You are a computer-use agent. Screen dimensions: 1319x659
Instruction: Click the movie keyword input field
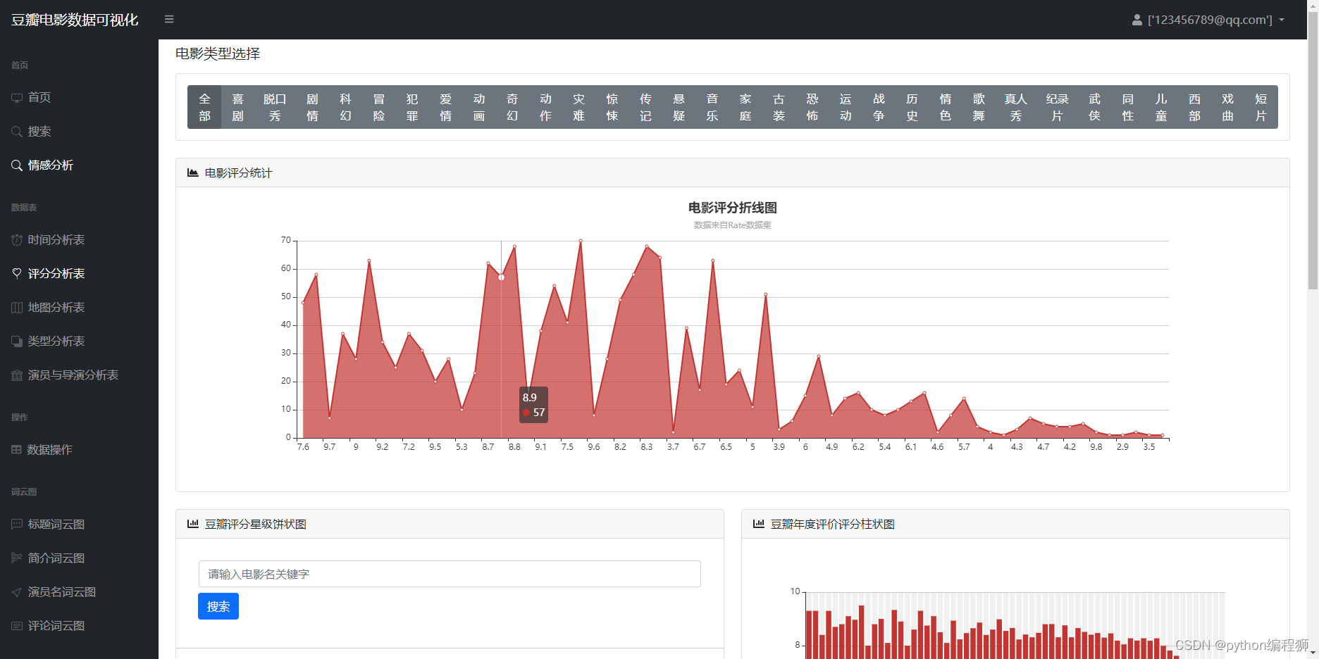449,574
